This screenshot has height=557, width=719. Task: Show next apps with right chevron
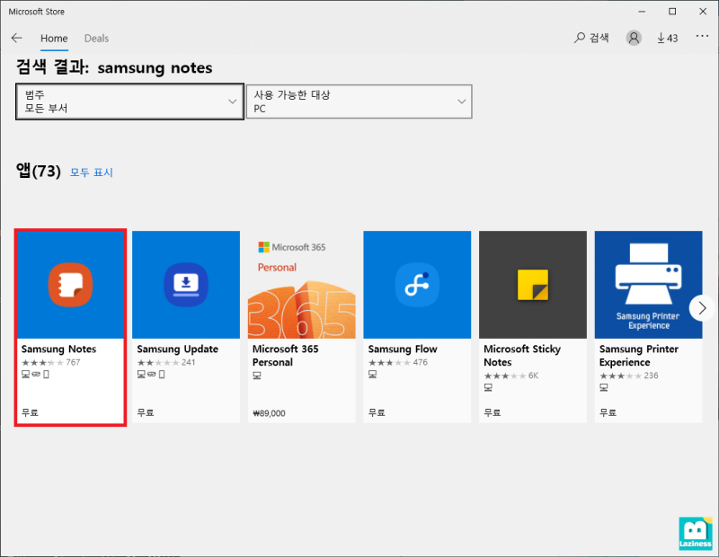[702, 308]
